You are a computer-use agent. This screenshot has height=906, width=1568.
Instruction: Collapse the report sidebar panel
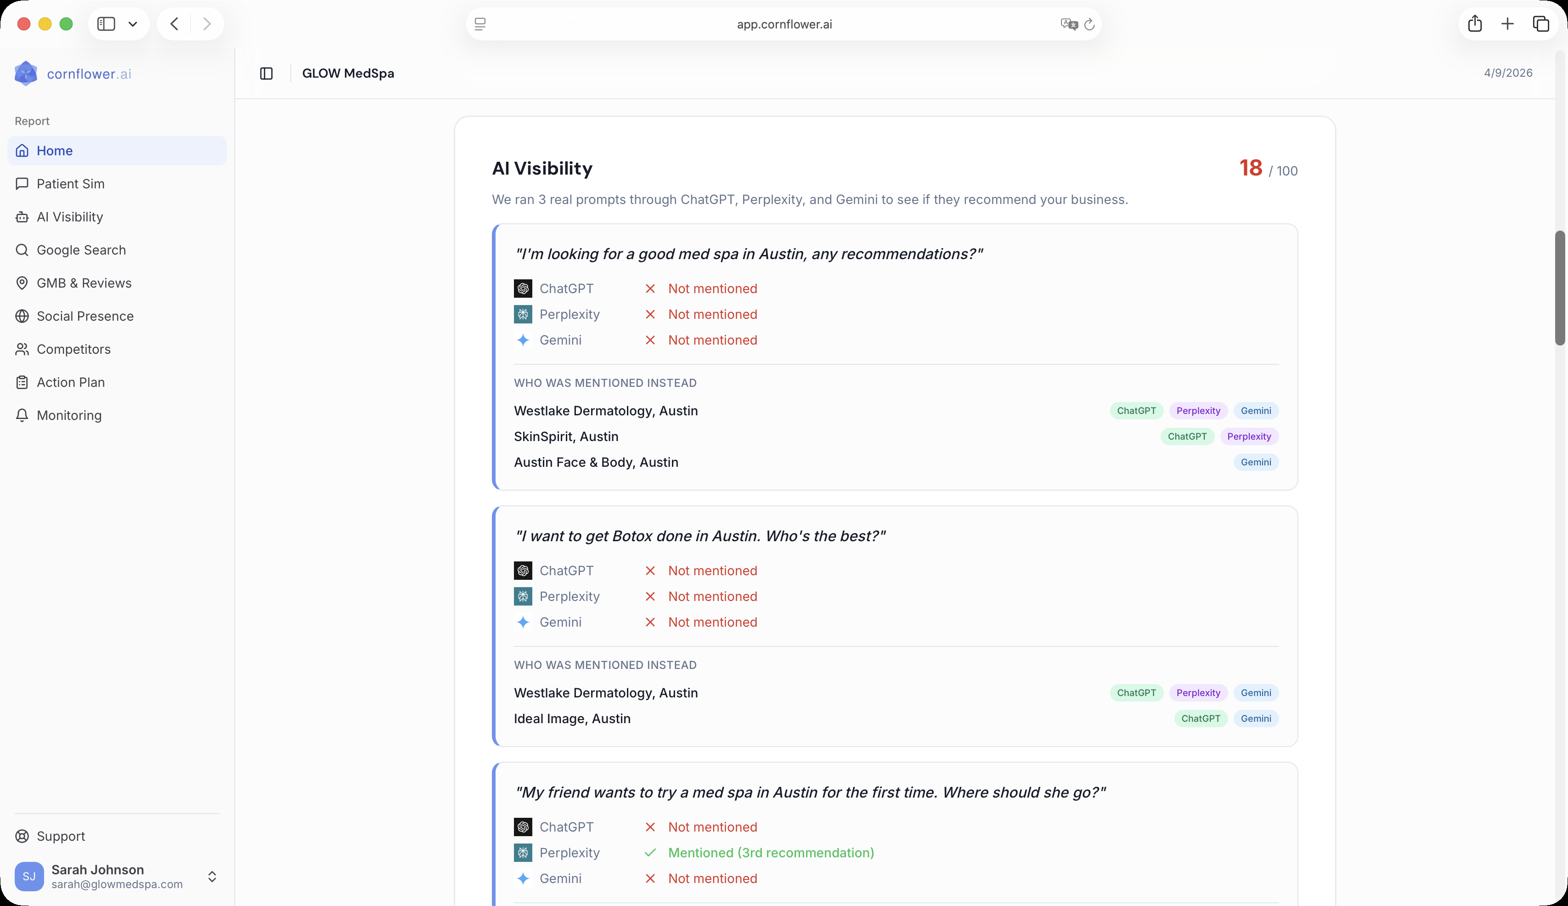pos(266,73)
